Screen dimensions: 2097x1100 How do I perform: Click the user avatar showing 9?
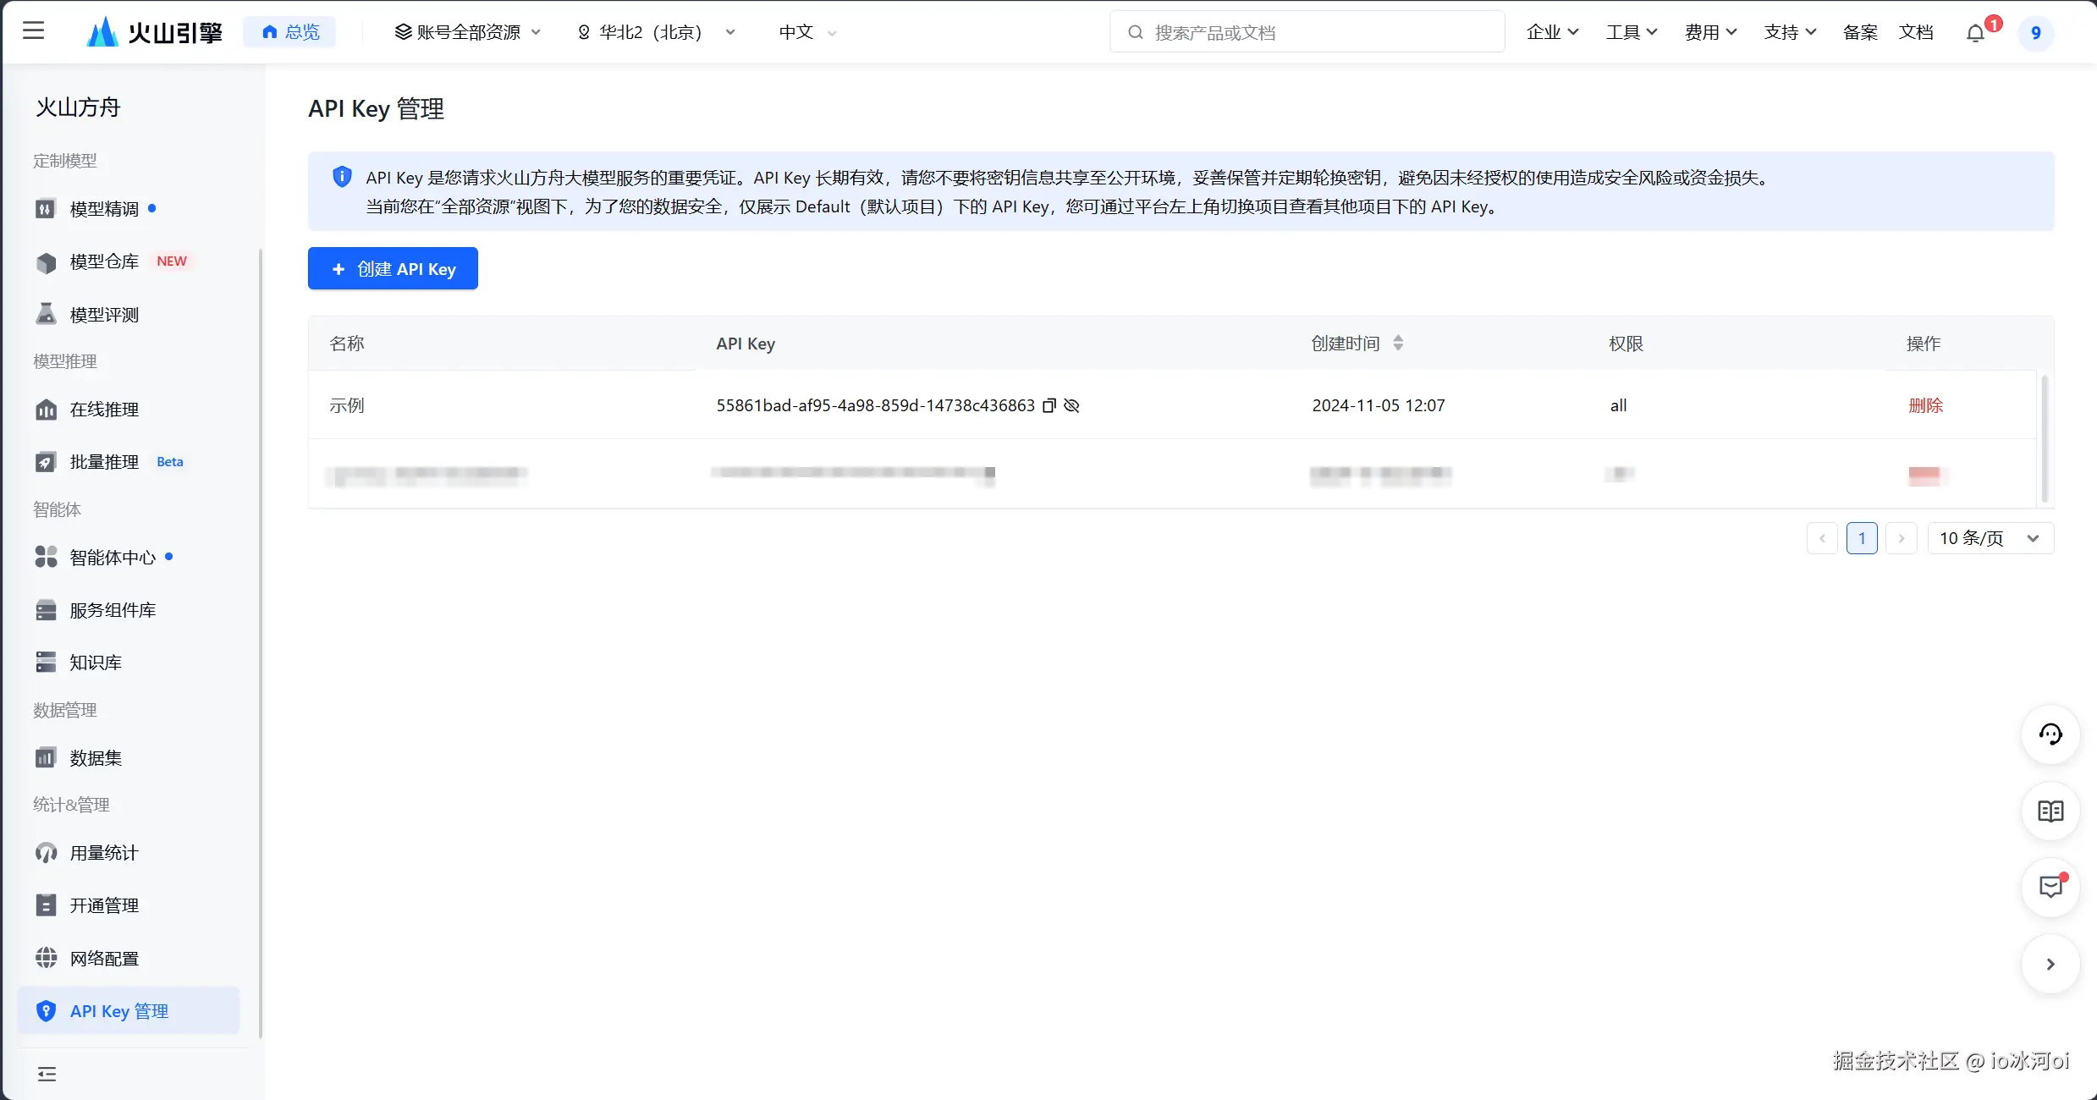(2035, 33)
